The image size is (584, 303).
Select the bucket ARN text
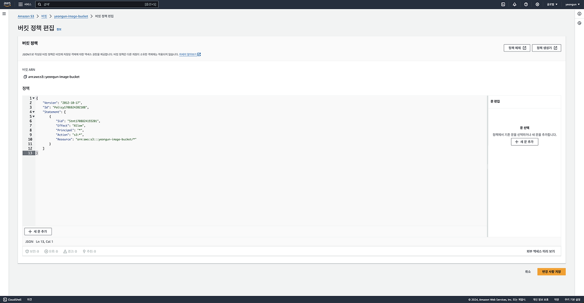pyautogui.click(x=54, y=77)
